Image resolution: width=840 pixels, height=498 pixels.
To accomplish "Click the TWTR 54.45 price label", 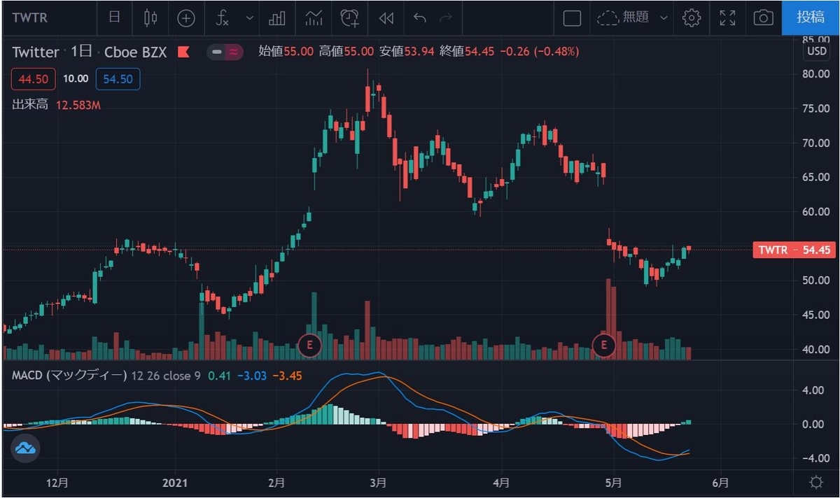I will point(794,250).
